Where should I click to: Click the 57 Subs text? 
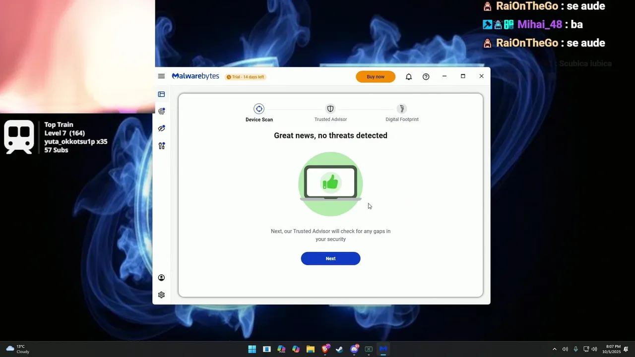click(56, 150)
